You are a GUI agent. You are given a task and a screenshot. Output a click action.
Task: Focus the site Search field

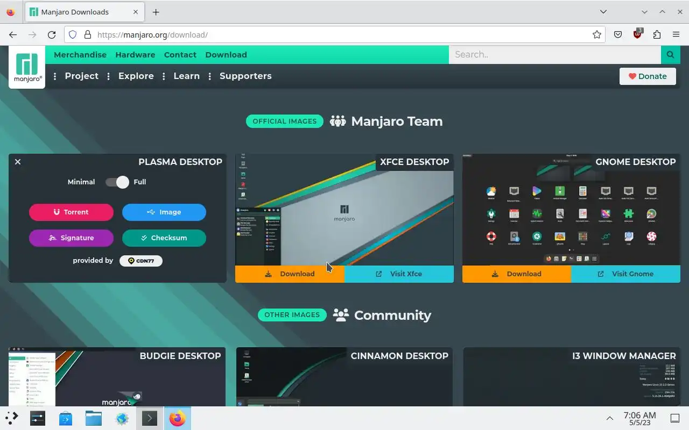coord(555,54)
